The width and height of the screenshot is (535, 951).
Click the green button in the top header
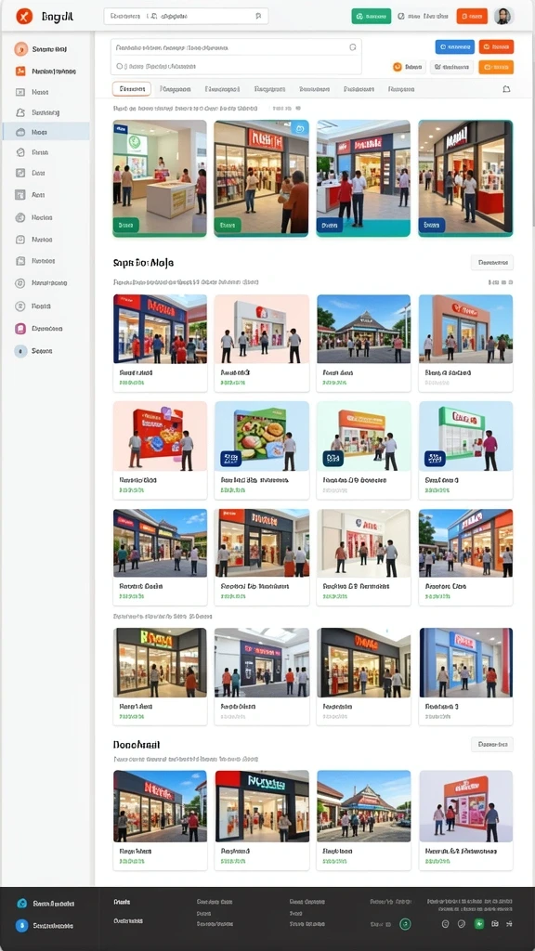372,17
